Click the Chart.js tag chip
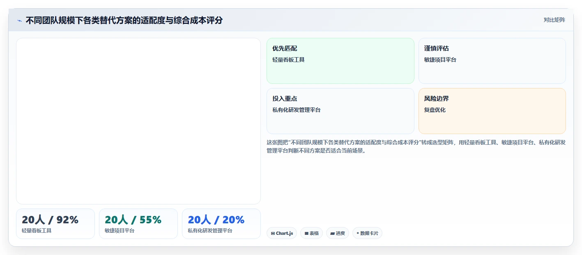This screenshot has height=255, width=582. click(x=282, y=233)
